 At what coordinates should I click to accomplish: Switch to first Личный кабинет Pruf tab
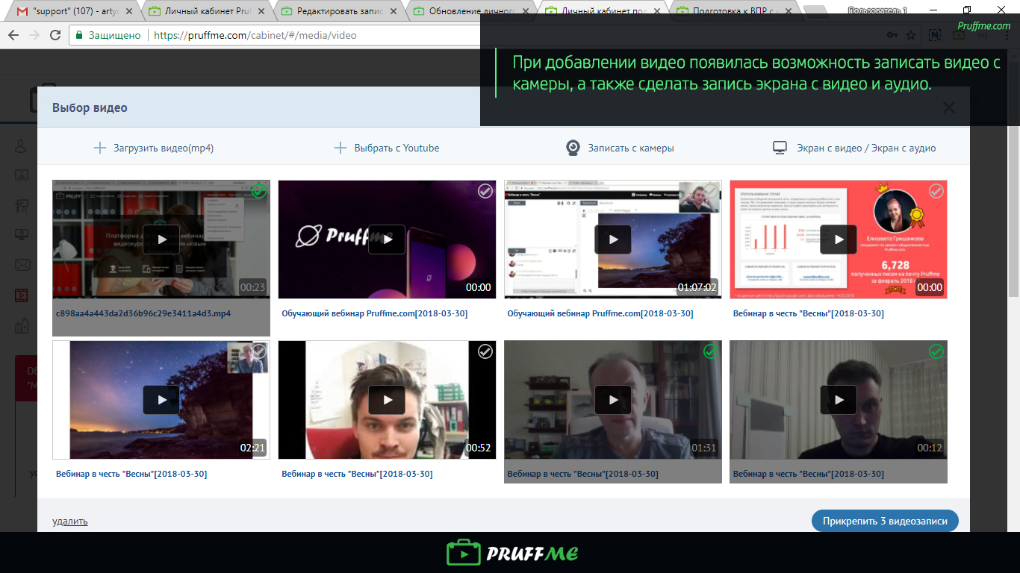tap(205, 11)
